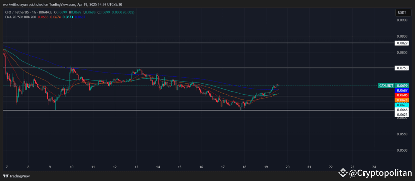Click the 0.0753 horizontal line price label
The width and height of the screenshot is (415, 181).
click(x=402, y=68)
